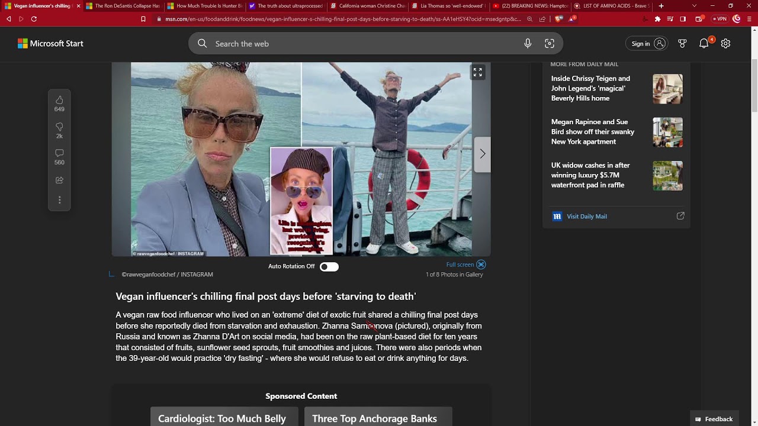Switch to How Much Trouble Is Hunter tab
Viewport: 758px width, 426px height.
click(x=204, y=6)
